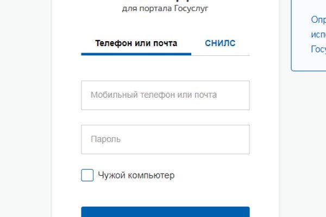Click white space between checkbox and login button
This screenshot has width=326, height=217.
(165, 194)
